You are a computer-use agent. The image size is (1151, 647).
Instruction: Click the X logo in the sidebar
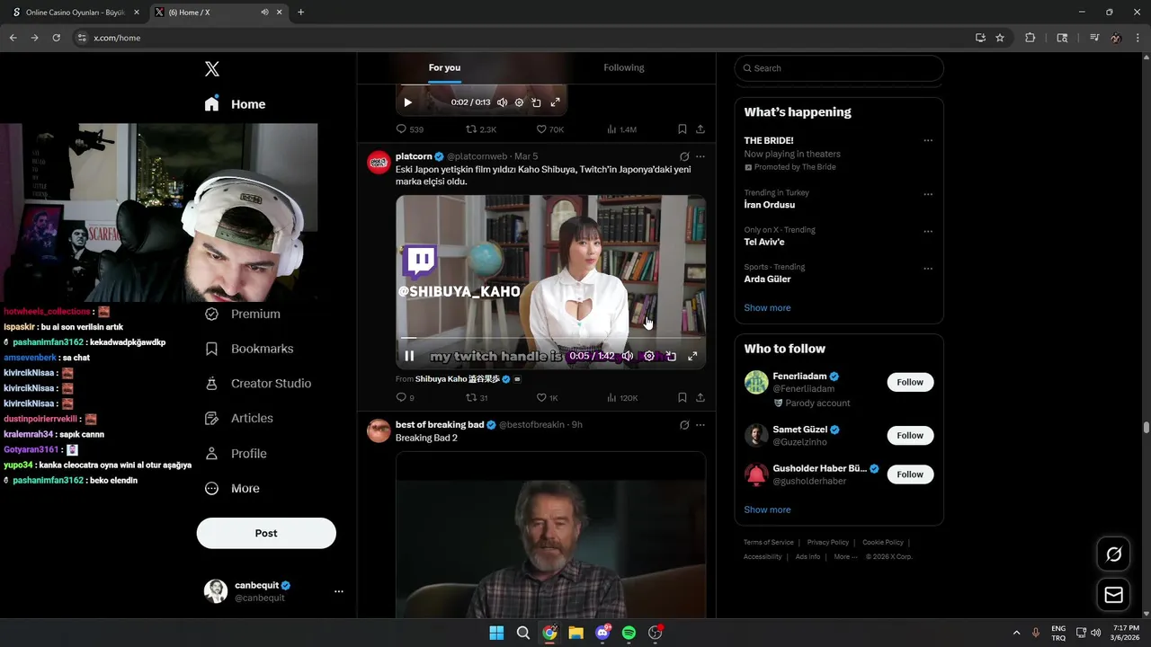point(212,69)
